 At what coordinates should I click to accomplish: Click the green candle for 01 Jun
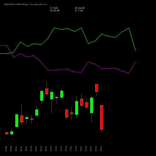17,121
